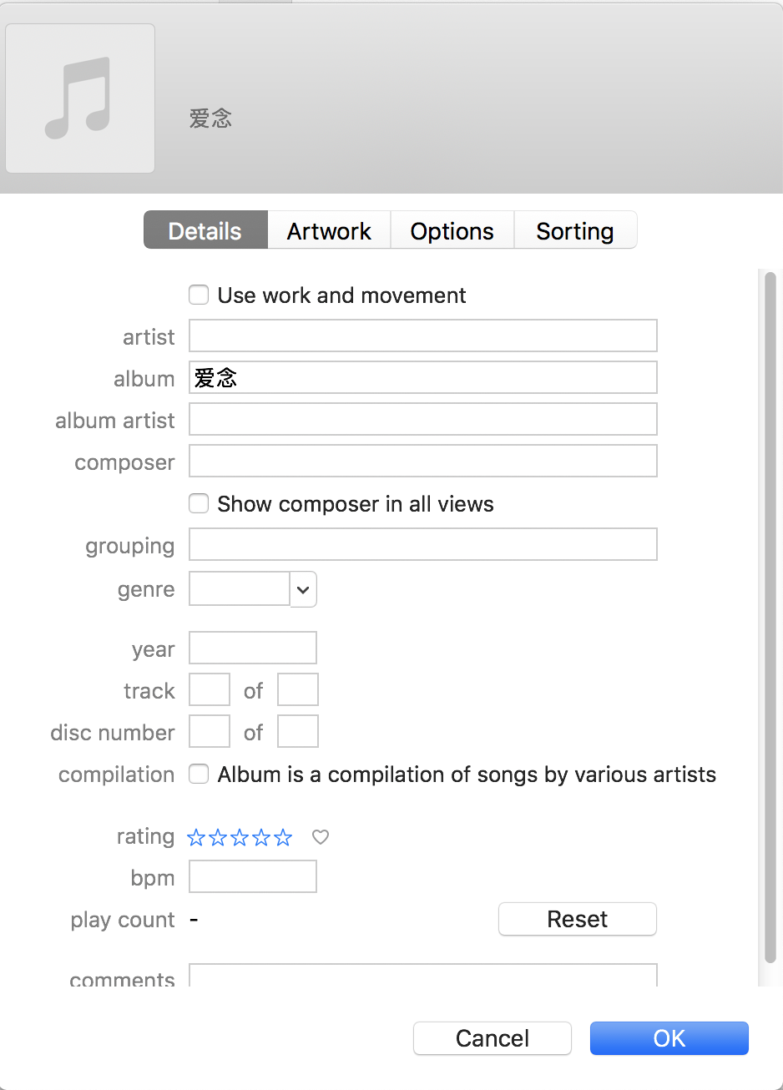The image size is (783, 1090).
Task: Focus the artist text field
Action: (422, 336)
